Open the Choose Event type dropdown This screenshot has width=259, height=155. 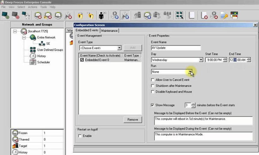119,48
